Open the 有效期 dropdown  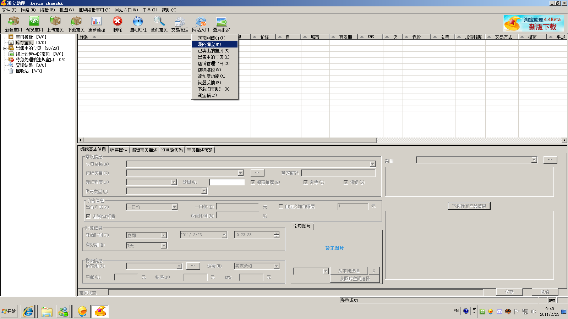(x=164, y=246)
